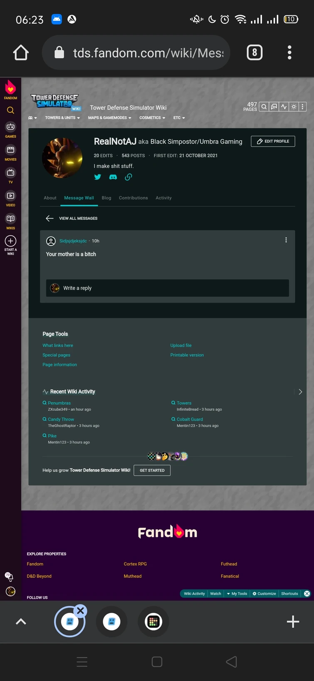Open Page information link
The width and height of the screenshot is (314, 681).
pos(59,365)
